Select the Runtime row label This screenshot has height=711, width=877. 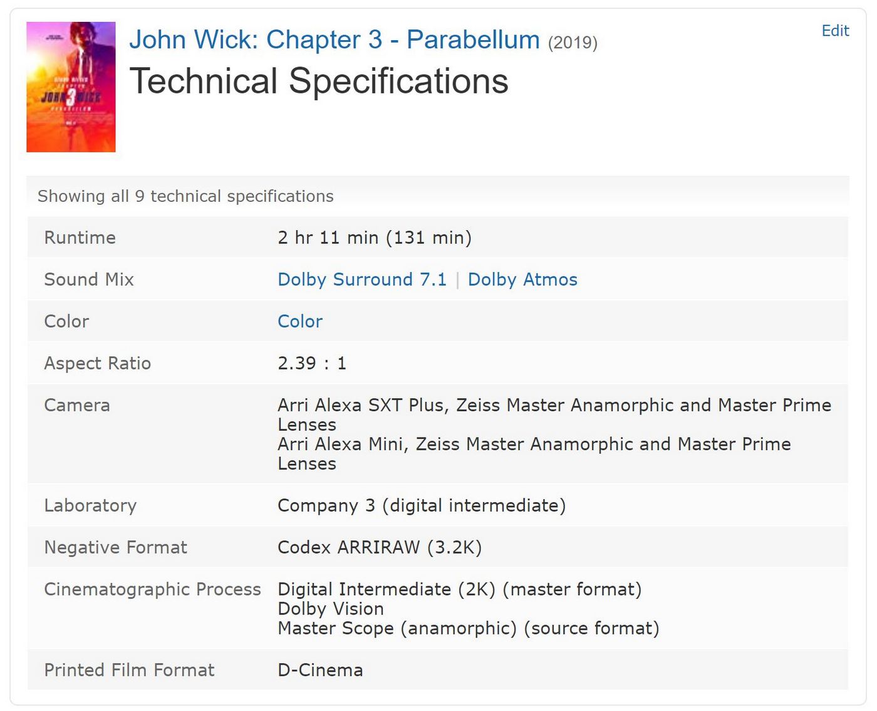(x=80, y=238)
